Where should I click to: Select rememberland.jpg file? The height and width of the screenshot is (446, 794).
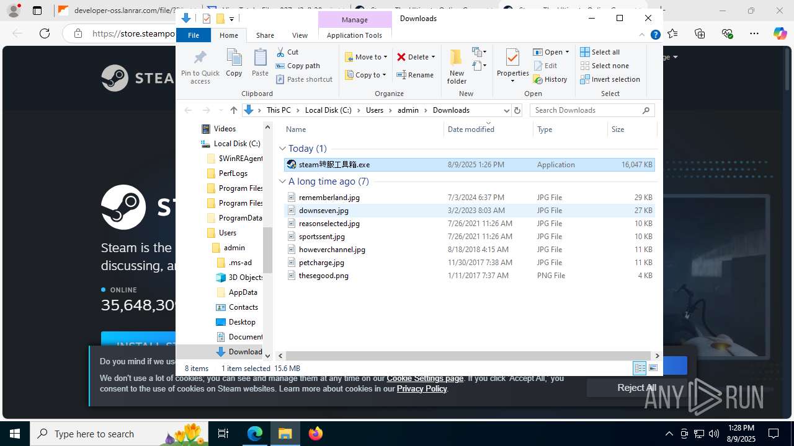(x=469, y=198)
